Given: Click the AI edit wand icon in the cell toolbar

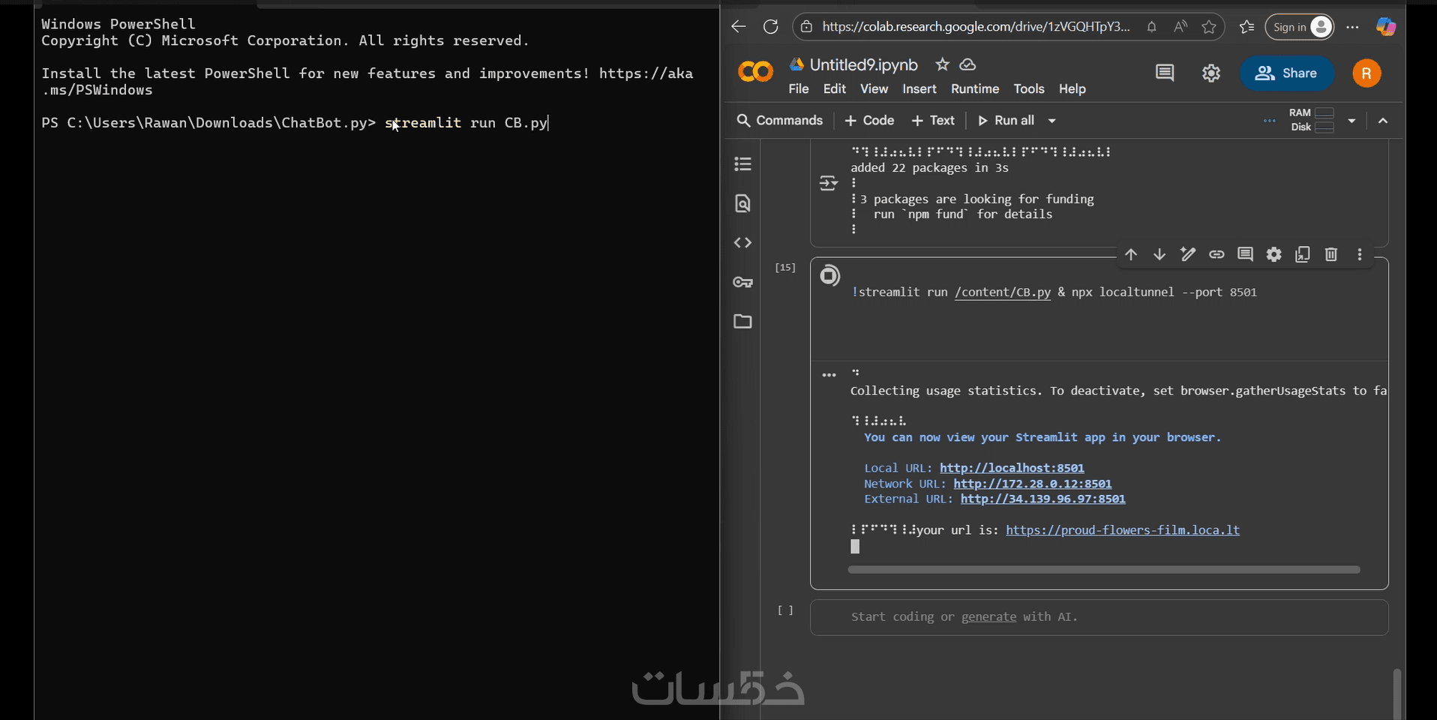Looking at the screenshot, I should pyautogui.click(x=1188, y=254).
